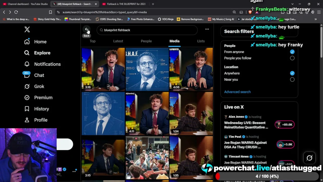
Task: Open the 1:35 video thumbnail
Action: click(x=191, y=158)
